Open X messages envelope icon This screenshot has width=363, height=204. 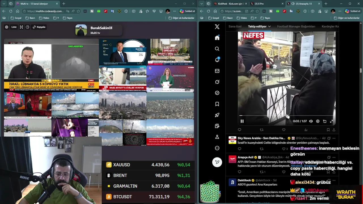(217, 71)
